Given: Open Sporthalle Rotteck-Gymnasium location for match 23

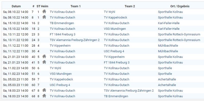Looking at the screenshot, I should (x=179, y=35).
